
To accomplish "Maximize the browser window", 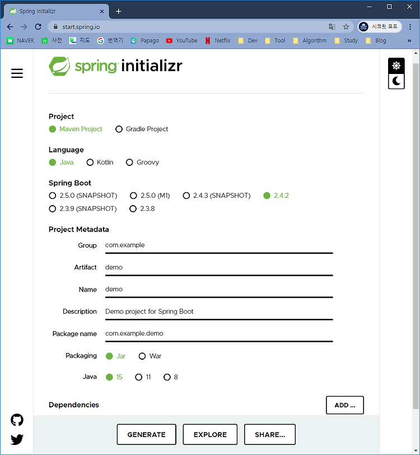I will pos(389,7).
